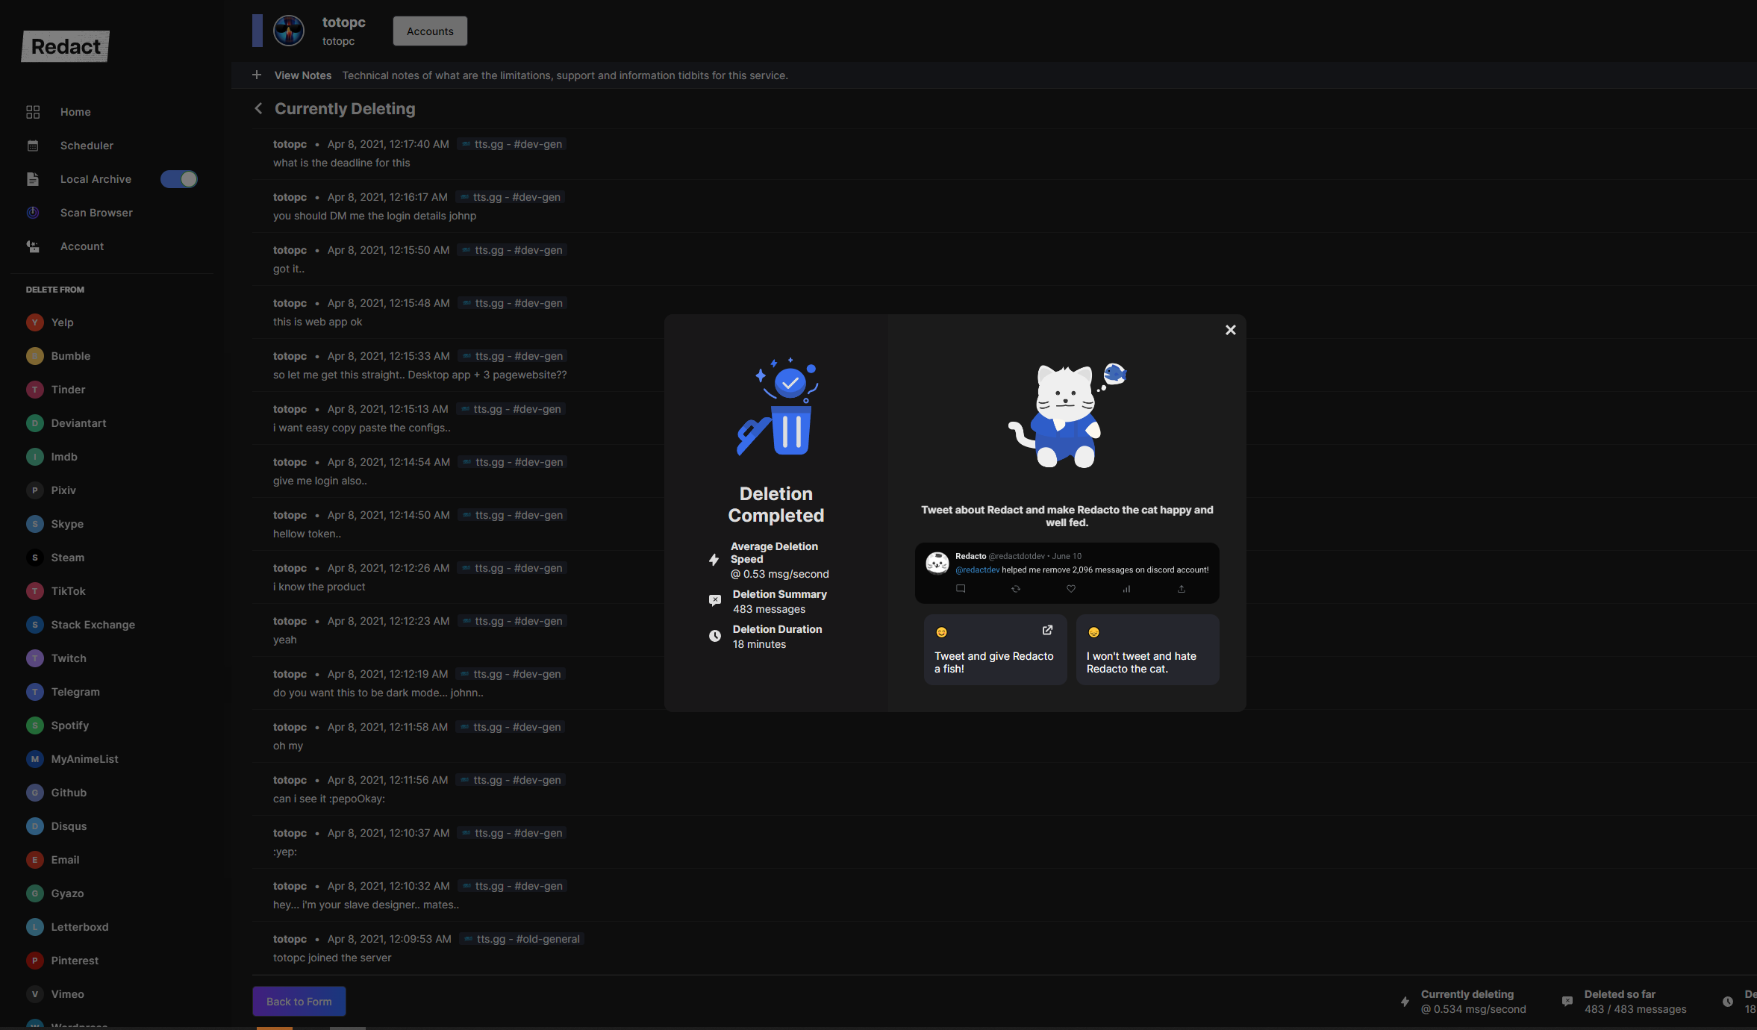
Task: Select the Spotify service icon
Action: click(x=35, y=725)
